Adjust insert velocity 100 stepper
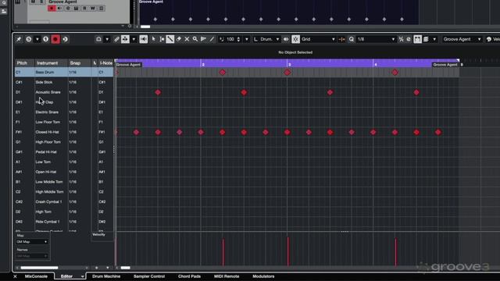Screen dimensions: 500x281 (x=238, y=39)
